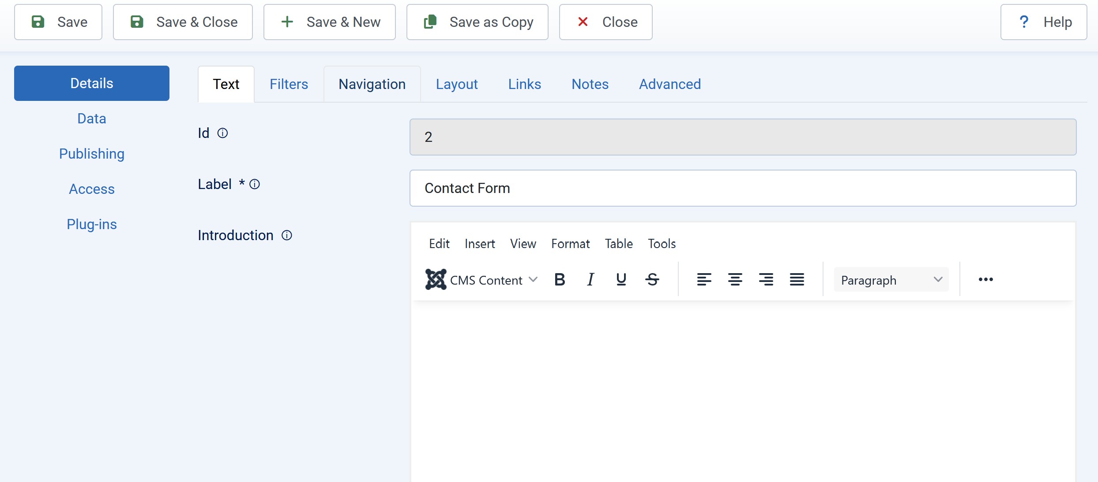Align text right in editor
Image resolution: width=1098 pixels, height=482 pixels.
click(766, 279)
